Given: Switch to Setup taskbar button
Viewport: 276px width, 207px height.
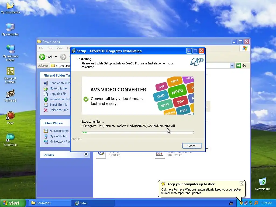Looking at the screenshot, I should pyautogui.click(x=94, y=203).
